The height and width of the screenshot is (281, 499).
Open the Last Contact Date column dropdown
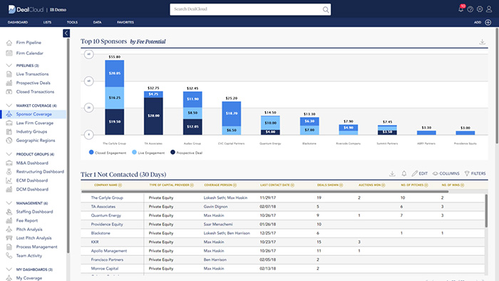coord(292,185)
